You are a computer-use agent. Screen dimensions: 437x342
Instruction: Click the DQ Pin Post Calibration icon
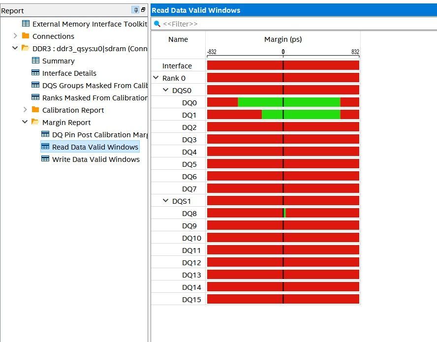coord(45,134)
